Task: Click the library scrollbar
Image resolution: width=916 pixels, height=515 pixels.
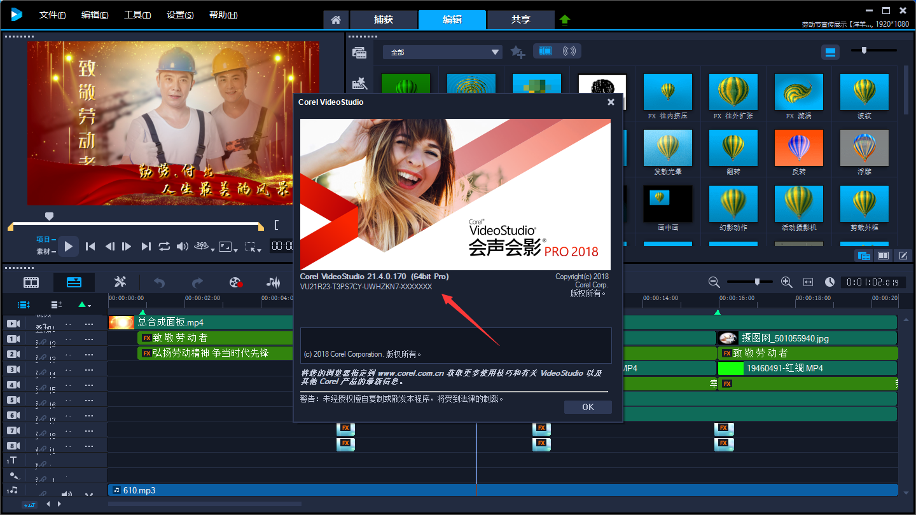Action: coord(907,90)
